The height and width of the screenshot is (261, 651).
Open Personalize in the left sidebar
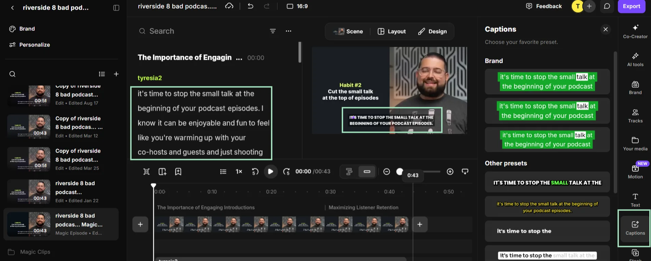point(30,45)
